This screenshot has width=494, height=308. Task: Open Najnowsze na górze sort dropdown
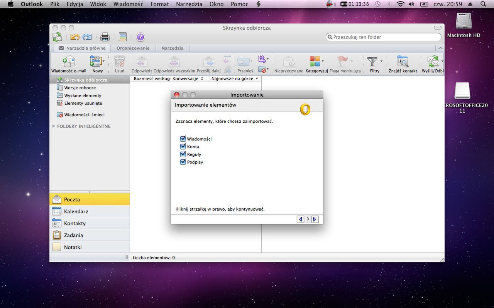235,79
